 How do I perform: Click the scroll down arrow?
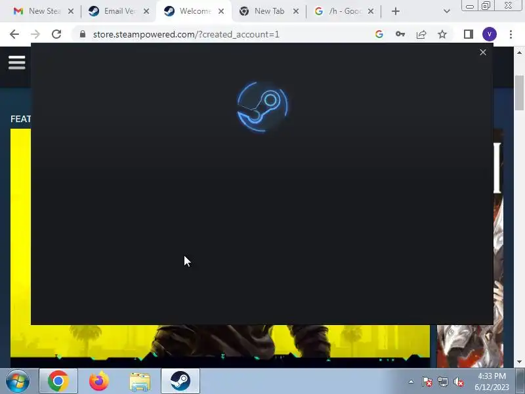click(519, 362)
